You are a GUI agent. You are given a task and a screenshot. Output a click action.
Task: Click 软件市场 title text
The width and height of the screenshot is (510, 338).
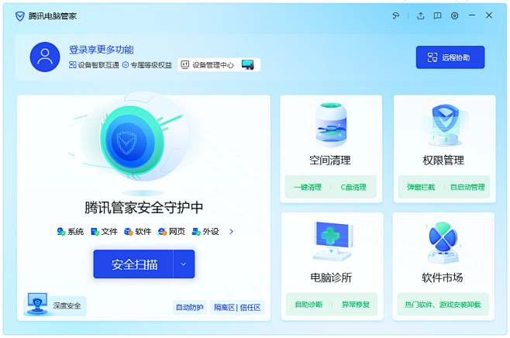pyautogui.click(x=443, y=278)
